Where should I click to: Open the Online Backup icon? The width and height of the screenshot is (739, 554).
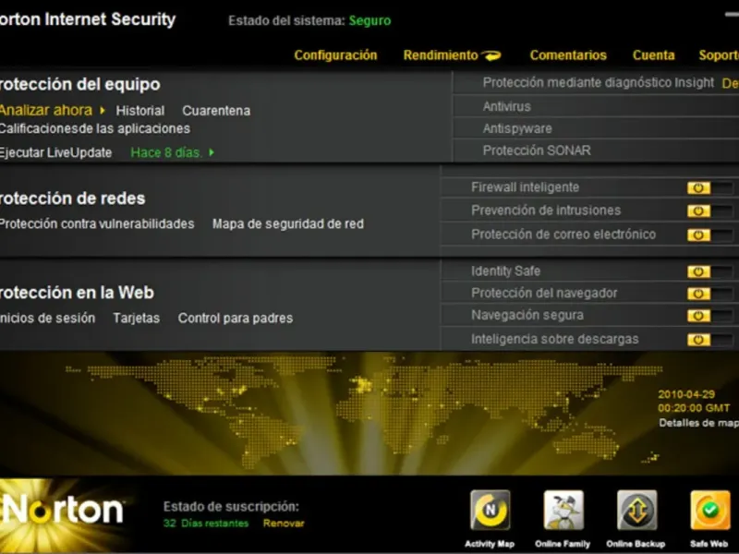[636, 511]
